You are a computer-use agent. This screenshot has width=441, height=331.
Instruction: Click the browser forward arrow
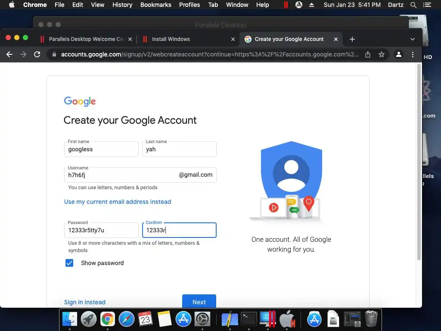[23, 54]
